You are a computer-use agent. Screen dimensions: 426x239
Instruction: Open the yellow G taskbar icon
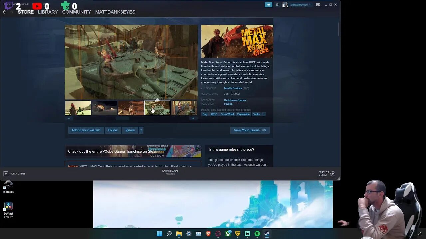pyautogui.click(x=238, y=234)
